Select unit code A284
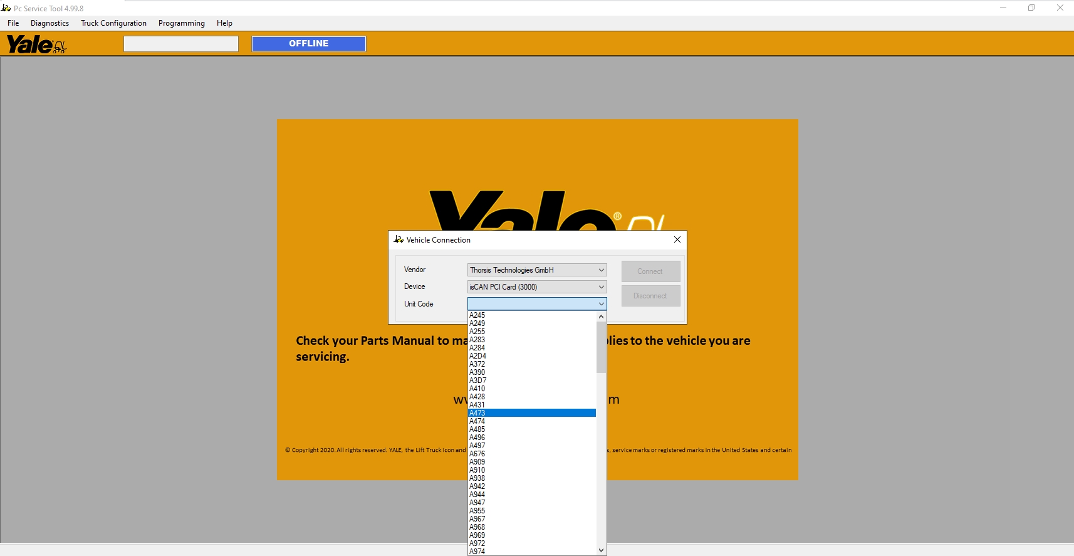Image resolution: width=1074 pixels, height=556 pixels. click(x=532, y=348)
